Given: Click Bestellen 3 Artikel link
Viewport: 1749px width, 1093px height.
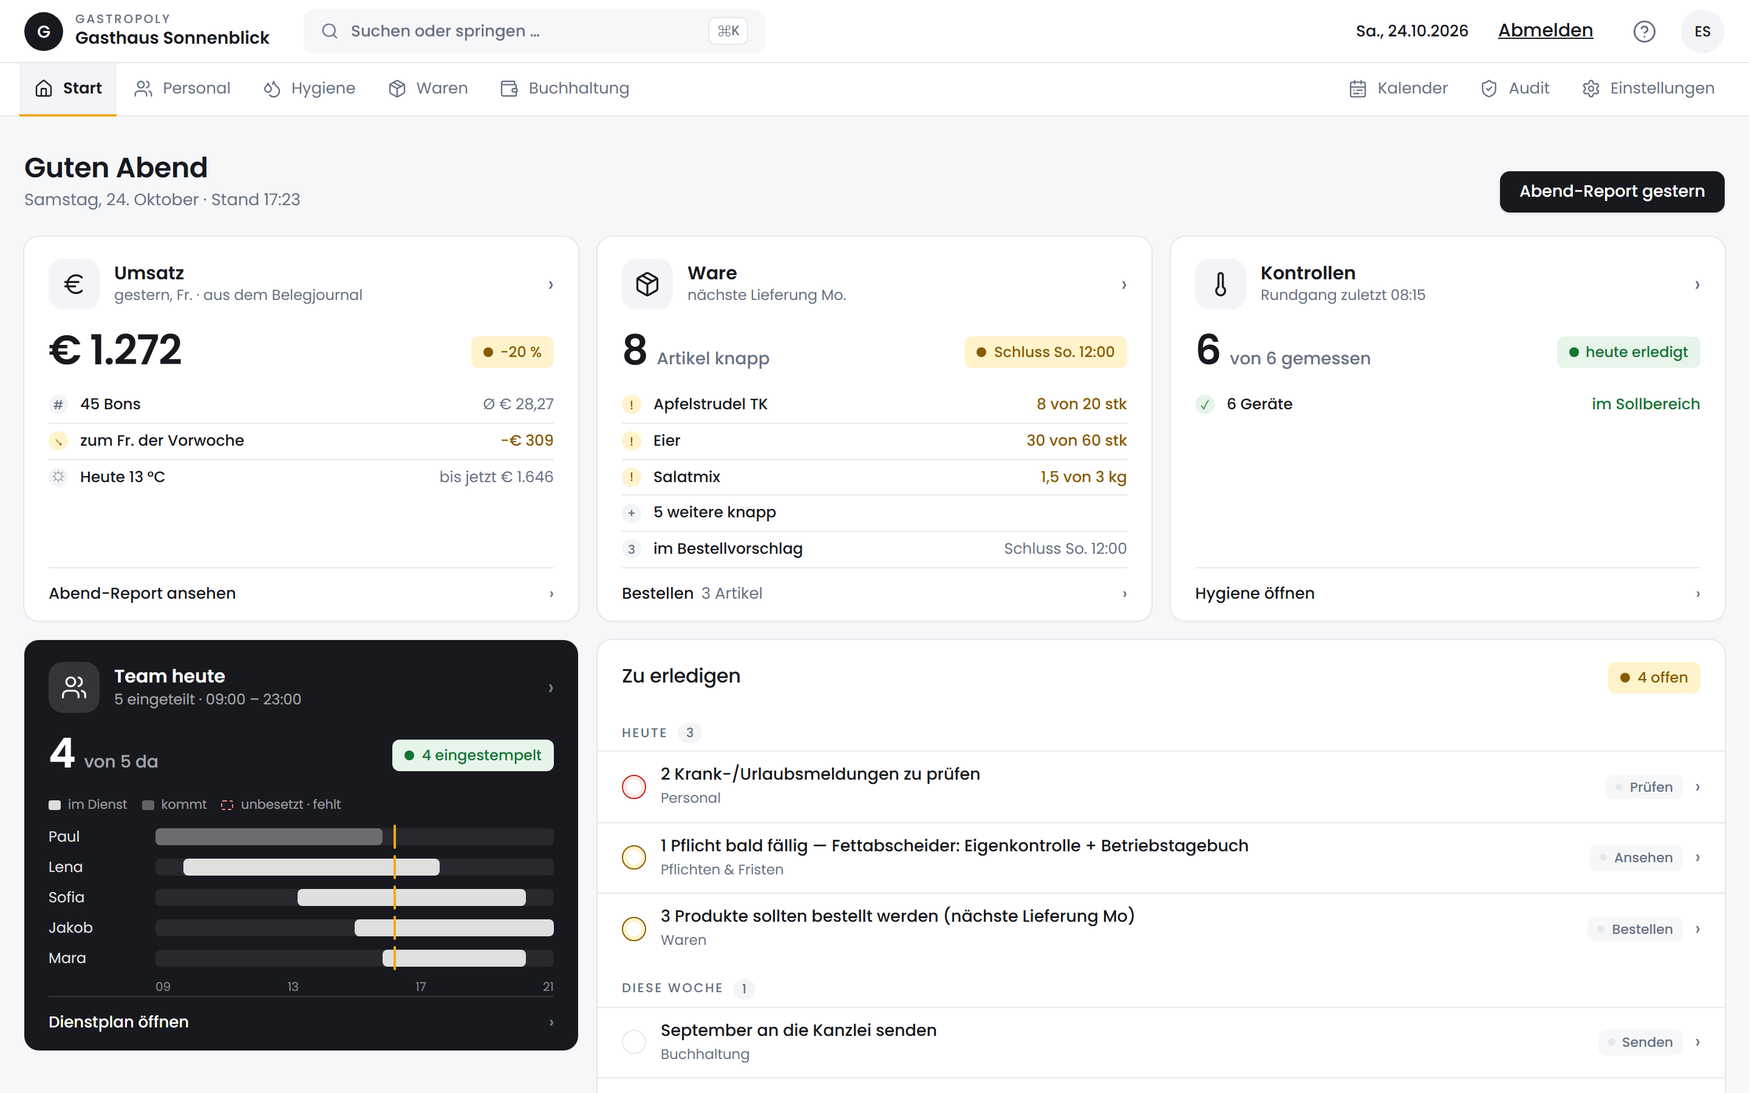Looking at the screenshot, I should (x=874, y=593).
